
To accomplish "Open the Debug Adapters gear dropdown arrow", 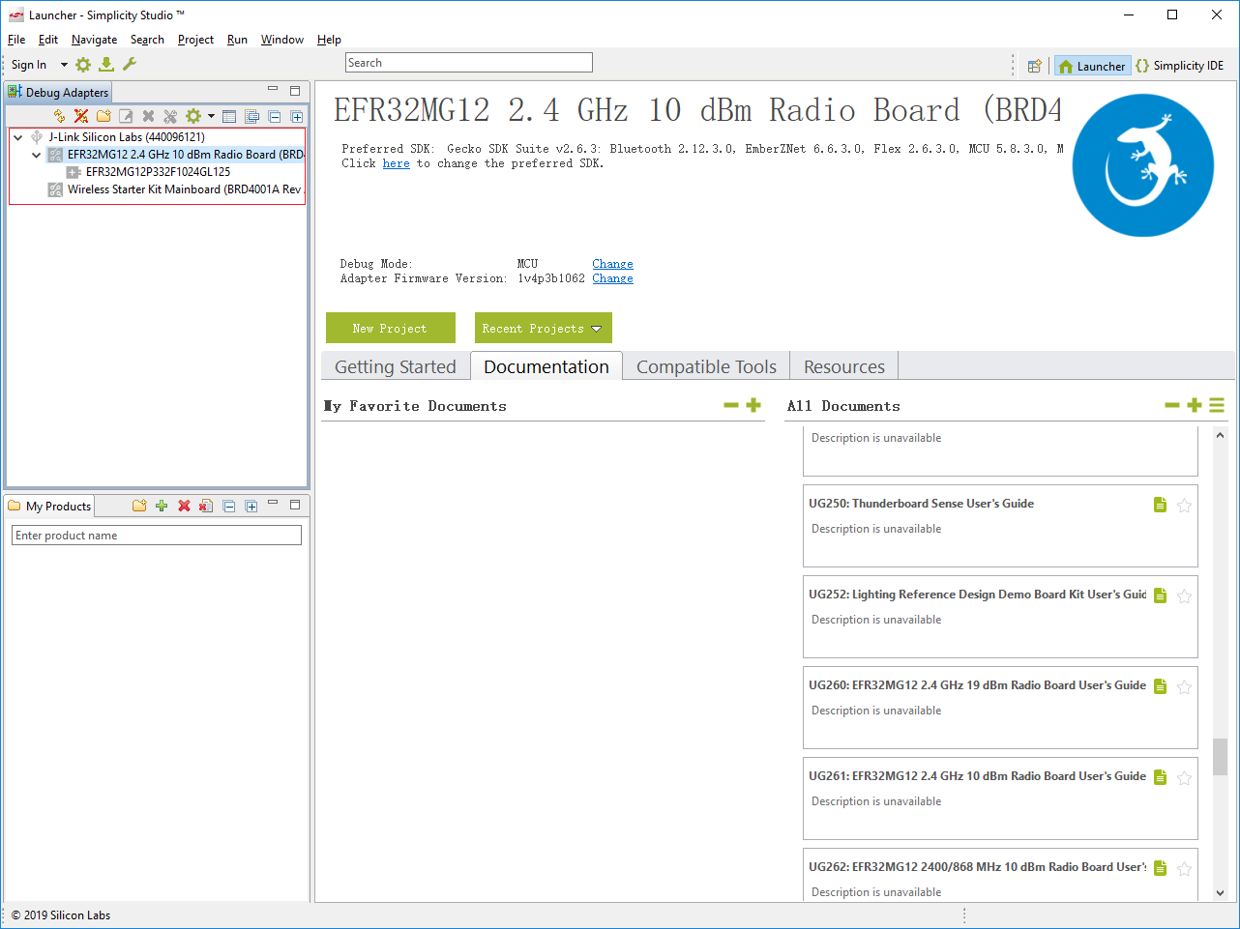I will coord(211,117).
